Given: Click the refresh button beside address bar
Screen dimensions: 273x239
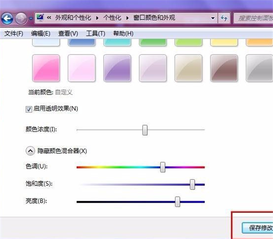Looking at the screenshot, I should (224, 18).
